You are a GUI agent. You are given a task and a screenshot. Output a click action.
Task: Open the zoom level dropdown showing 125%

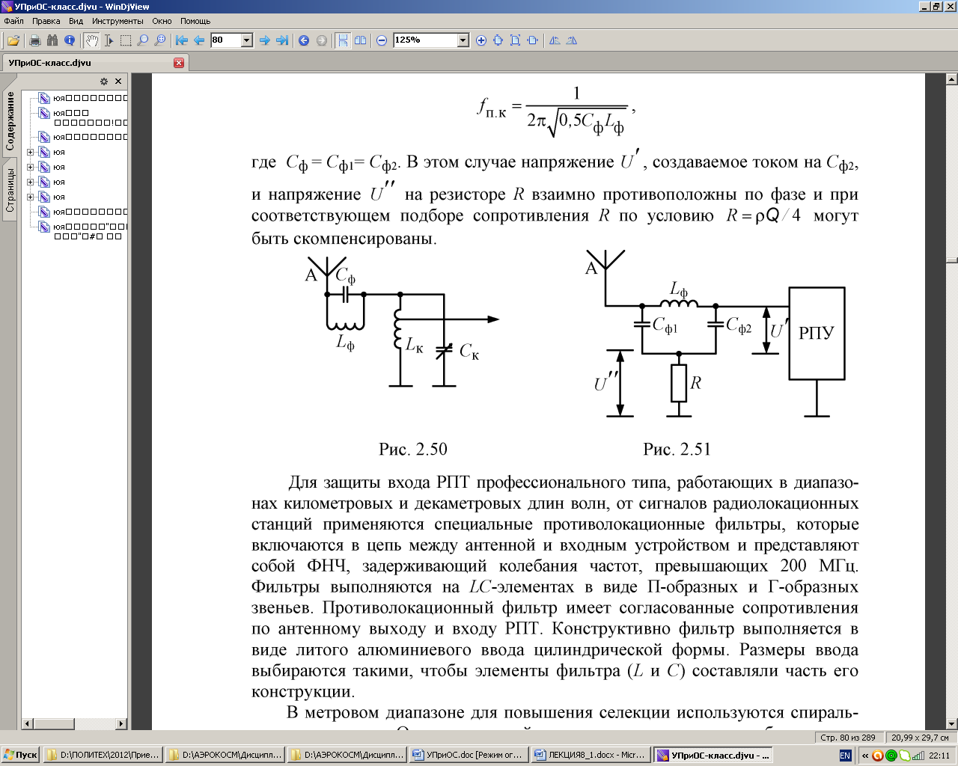pyautogui.click(x=463, y=40)
